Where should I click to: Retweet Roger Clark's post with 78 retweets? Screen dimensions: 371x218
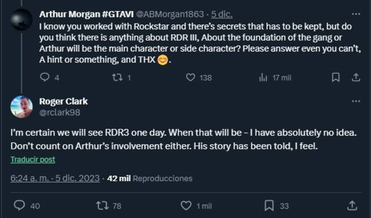tap(102, 205)
